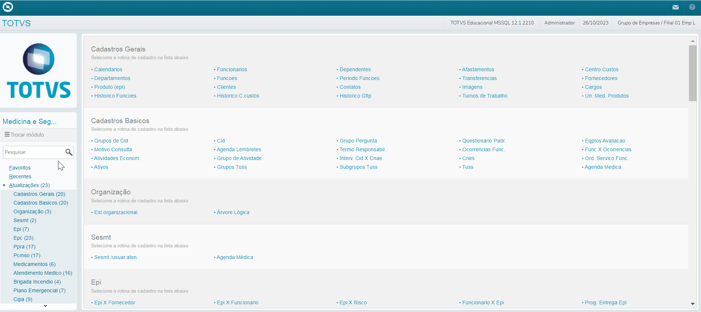The image size is (701, 312).
Task: Open the Dependentes link
Action: pos(355,69)
